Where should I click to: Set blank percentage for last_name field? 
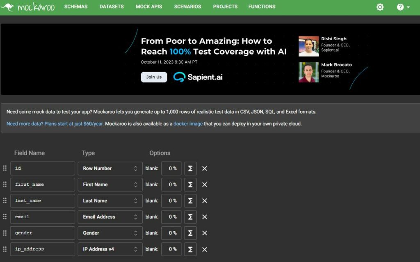[171, 200]
